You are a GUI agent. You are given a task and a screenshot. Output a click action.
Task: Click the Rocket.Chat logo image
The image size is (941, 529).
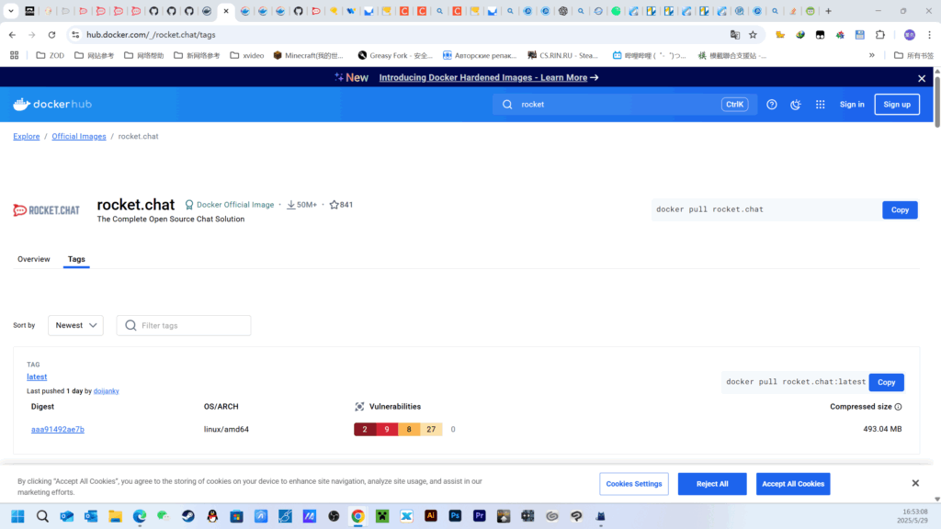coord(46,210)
